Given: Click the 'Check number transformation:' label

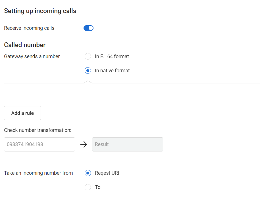Looking at the screenshot, I should (x=38, y=130).
